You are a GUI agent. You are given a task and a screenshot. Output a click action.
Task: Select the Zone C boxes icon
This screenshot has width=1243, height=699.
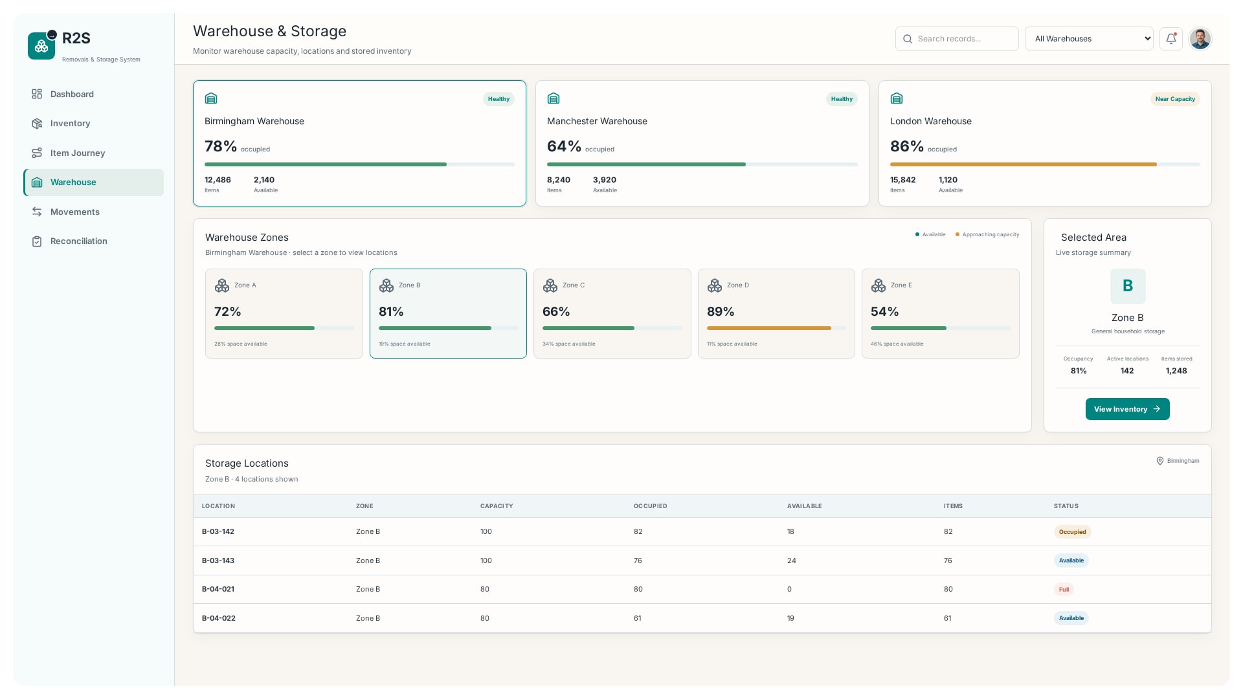point(550,285)
